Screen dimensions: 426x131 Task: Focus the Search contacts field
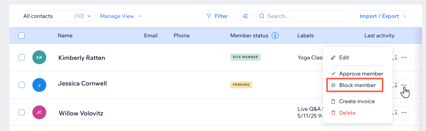pyautogui.click(x=302, y=16)
